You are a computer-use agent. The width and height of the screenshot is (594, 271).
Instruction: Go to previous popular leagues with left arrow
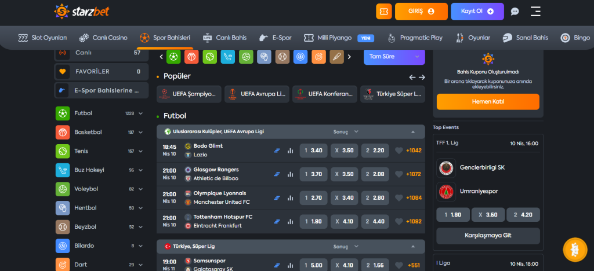pos(412,77)
